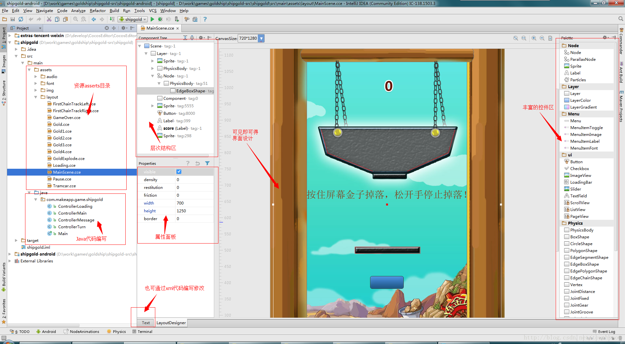Click the Make Project build icon
This screenshot has height=344, width=625.
pyautogui.click(x=112, y=19)
